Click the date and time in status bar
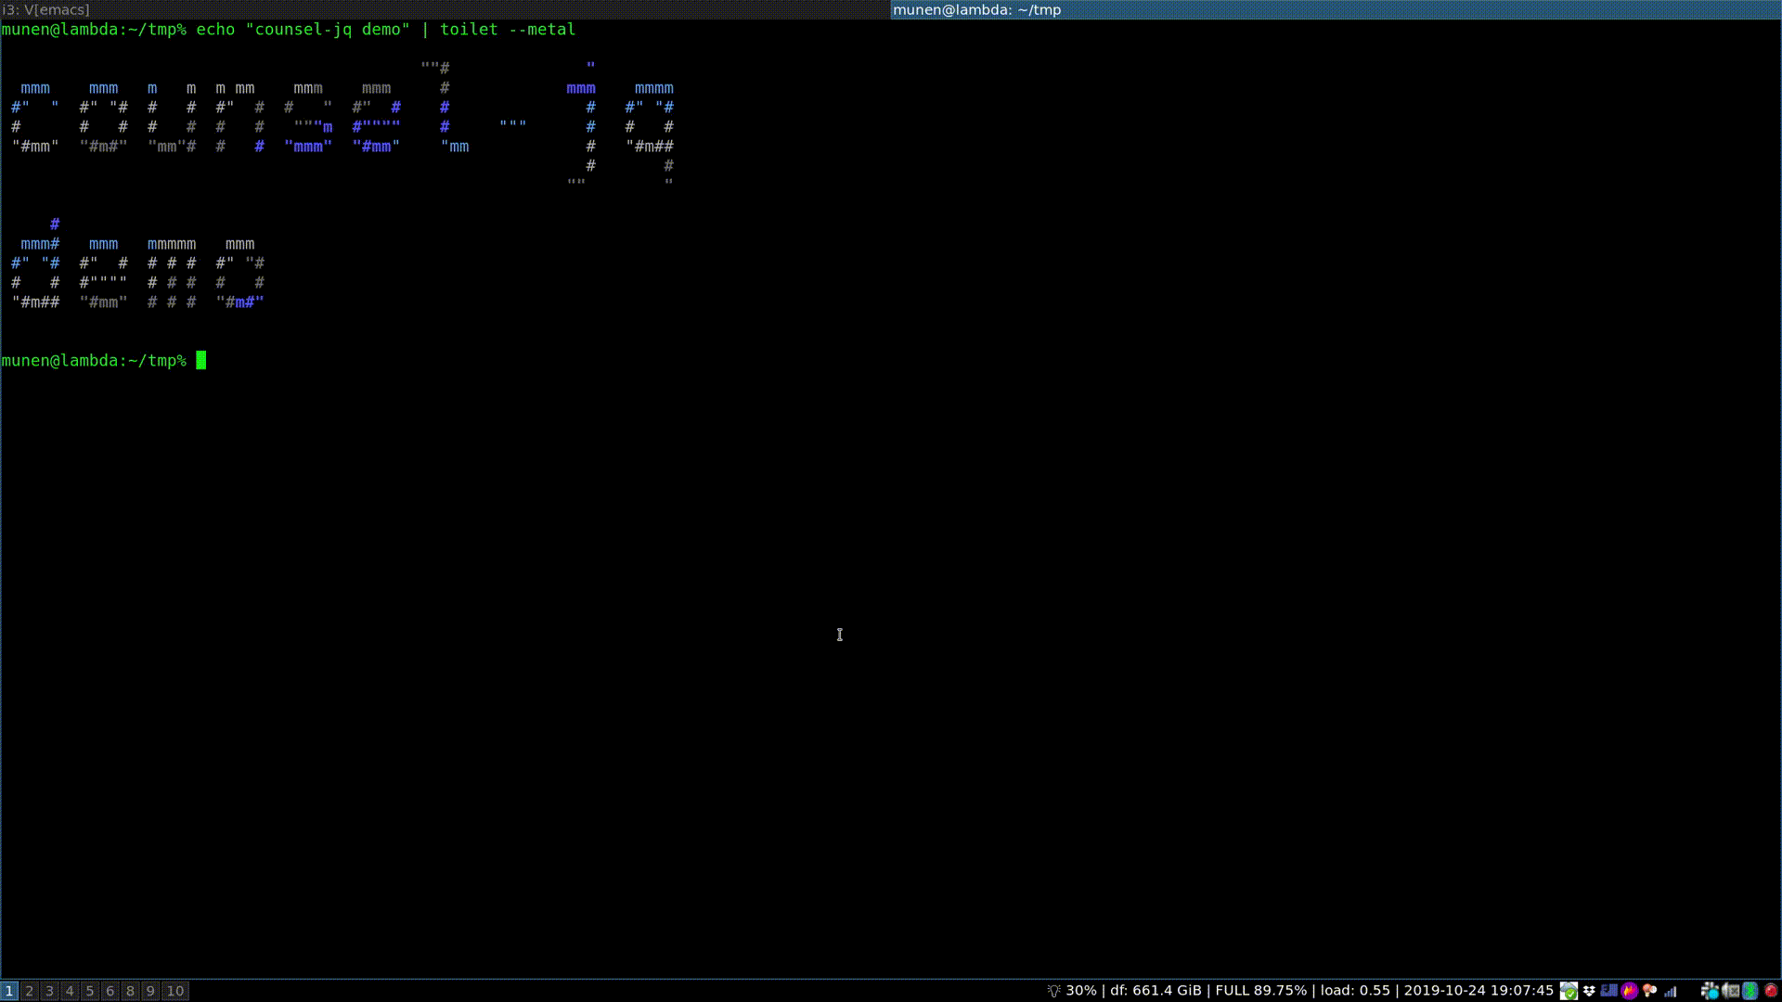This screenshot has width=1782, height=1002. pyautogui.click(x=1478, y=991)
